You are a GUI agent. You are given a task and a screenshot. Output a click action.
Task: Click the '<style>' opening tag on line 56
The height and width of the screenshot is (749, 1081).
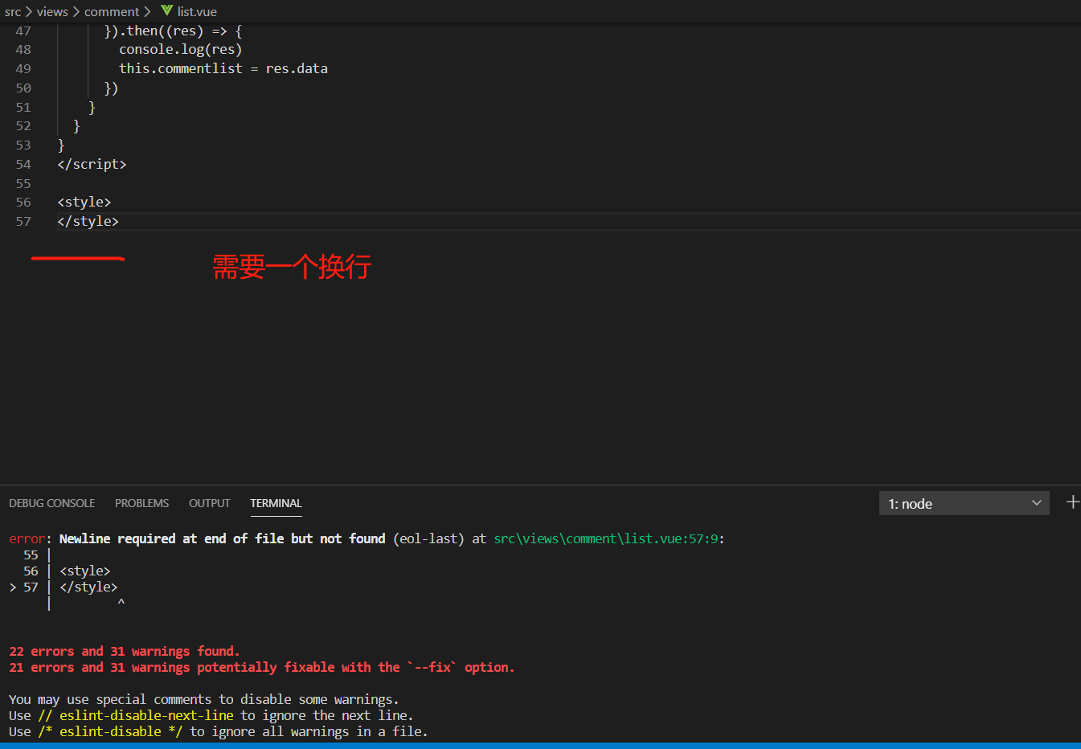click(x=84, y=202)
